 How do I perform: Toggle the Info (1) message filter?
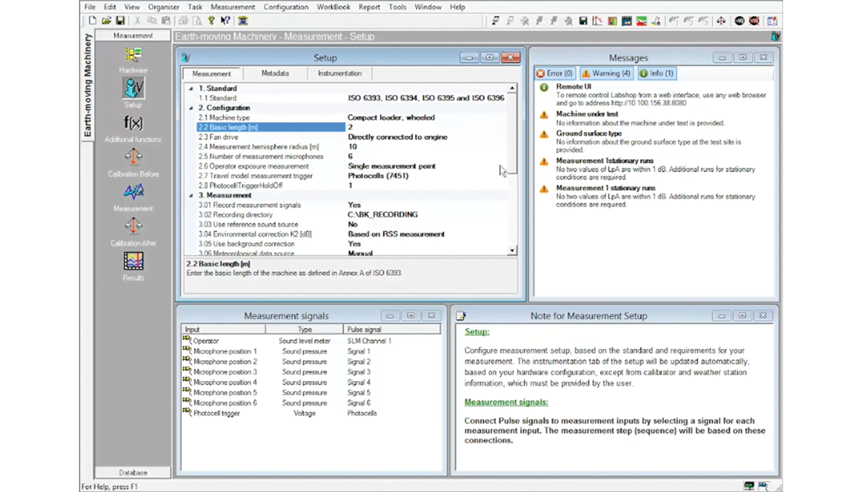tap(657, 74)
